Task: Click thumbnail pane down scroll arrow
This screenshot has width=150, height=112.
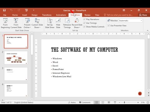Action: click(x=32, y=99)
